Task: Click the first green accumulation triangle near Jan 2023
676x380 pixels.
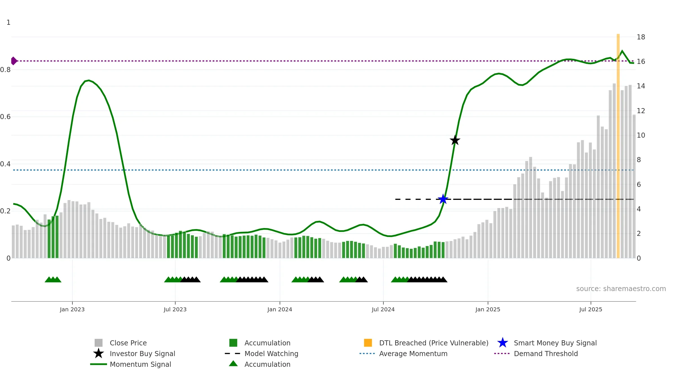Action: (48, 280)
